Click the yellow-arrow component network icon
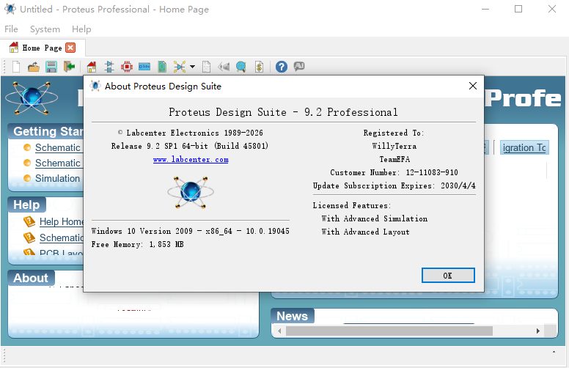This screenshot has height=368, width=569. point(180,67)
